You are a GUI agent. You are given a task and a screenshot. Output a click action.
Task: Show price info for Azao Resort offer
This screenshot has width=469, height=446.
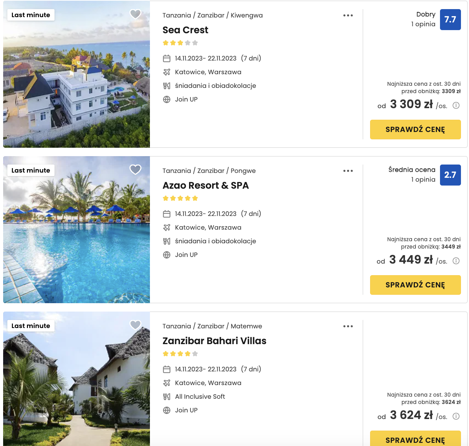[456, 261]
